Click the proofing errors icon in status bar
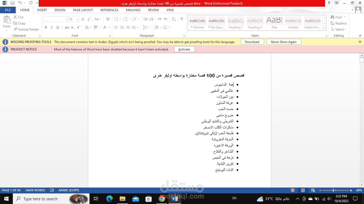364x204 pixels. point(52,190)
